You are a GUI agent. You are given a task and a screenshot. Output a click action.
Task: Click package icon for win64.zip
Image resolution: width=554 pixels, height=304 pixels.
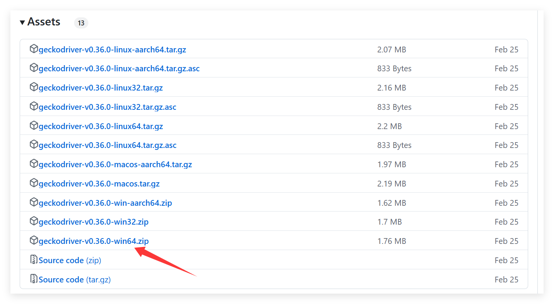tap(34, 241)
